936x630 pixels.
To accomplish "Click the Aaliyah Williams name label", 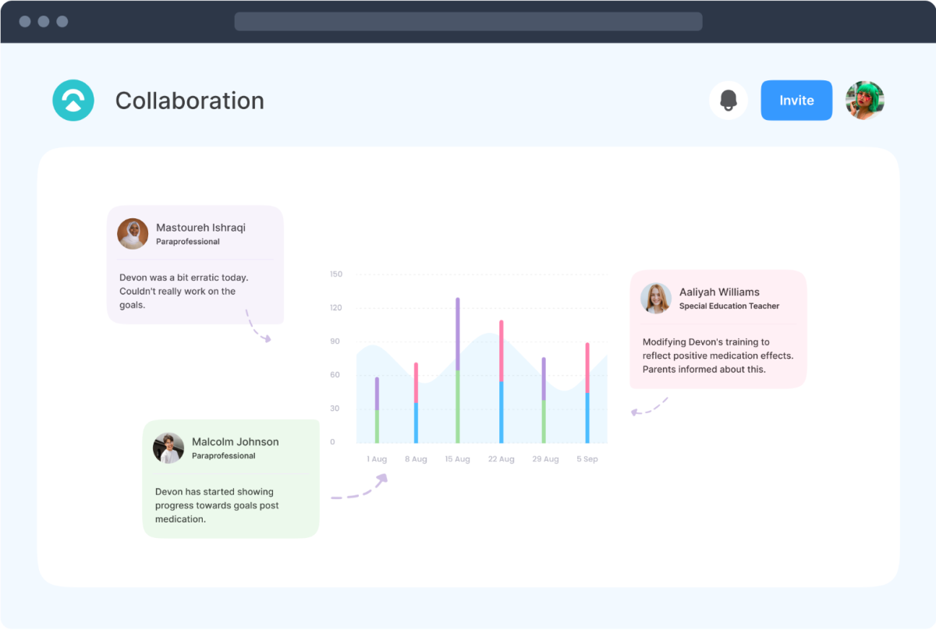I will (x=719, y=292).
